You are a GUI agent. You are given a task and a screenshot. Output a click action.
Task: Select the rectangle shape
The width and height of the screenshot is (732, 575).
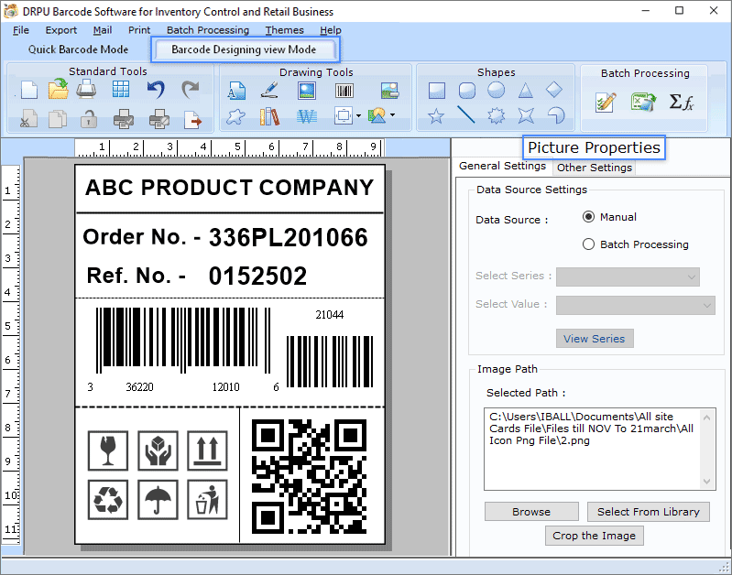pos(437,90)
